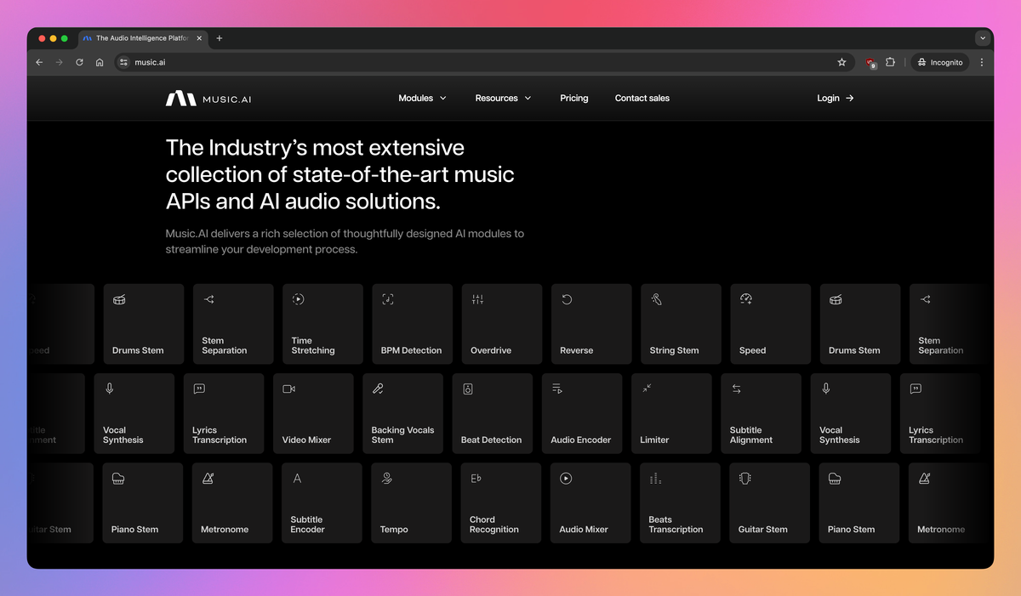This screenshot has height=596, width=1021.
Task: Close the Audio Intelligence Platform tab
Action: click(200, 38)
